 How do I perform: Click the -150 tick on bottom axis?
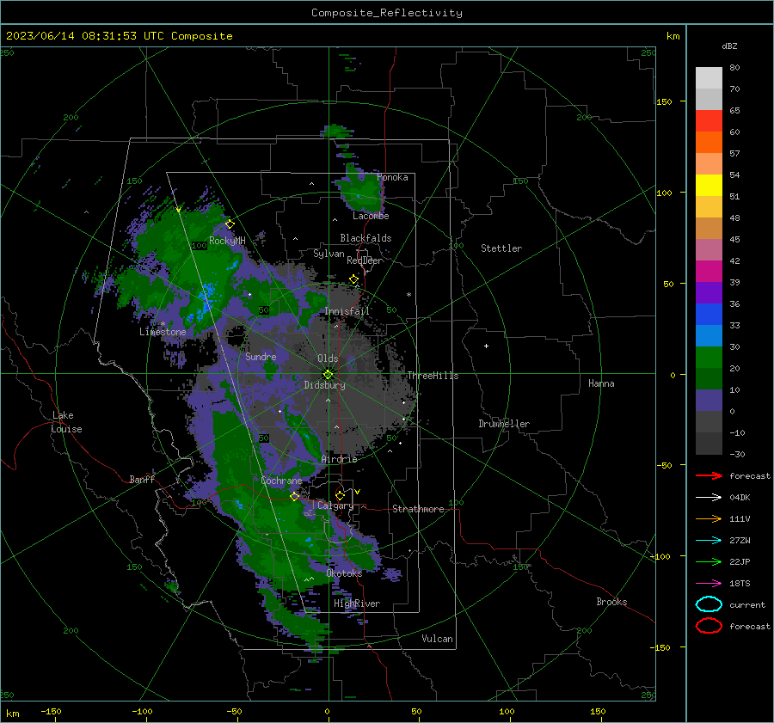[x=51, y=711]
